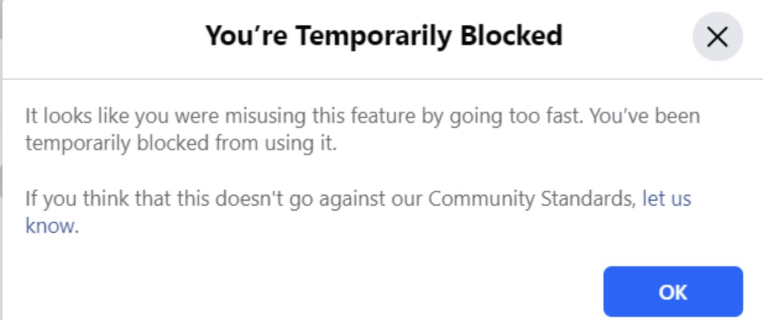Close the dialog with the X icon
Image resolution: width=763 pixels, height=320 pixels.
point(717,37)
